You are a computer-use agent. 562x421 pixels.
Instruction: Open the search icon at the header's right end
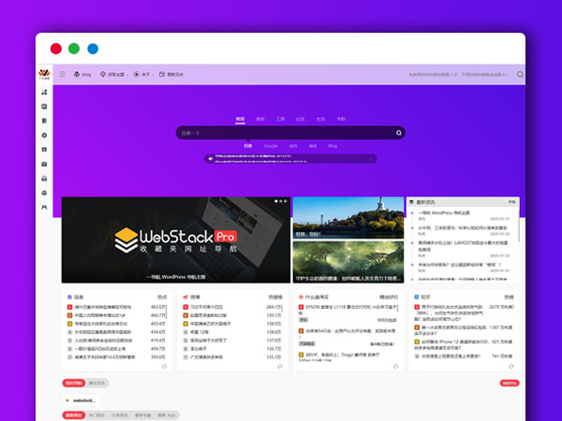tap(520, 74)
